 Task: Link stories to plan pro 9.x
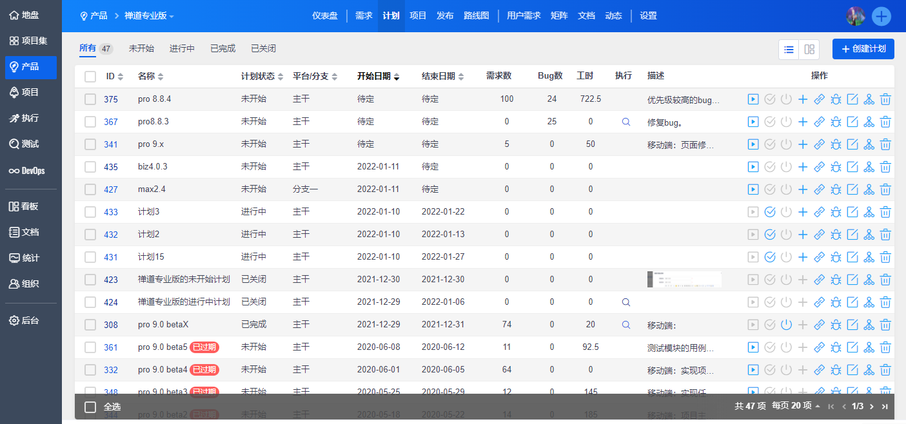click(820, 144)
